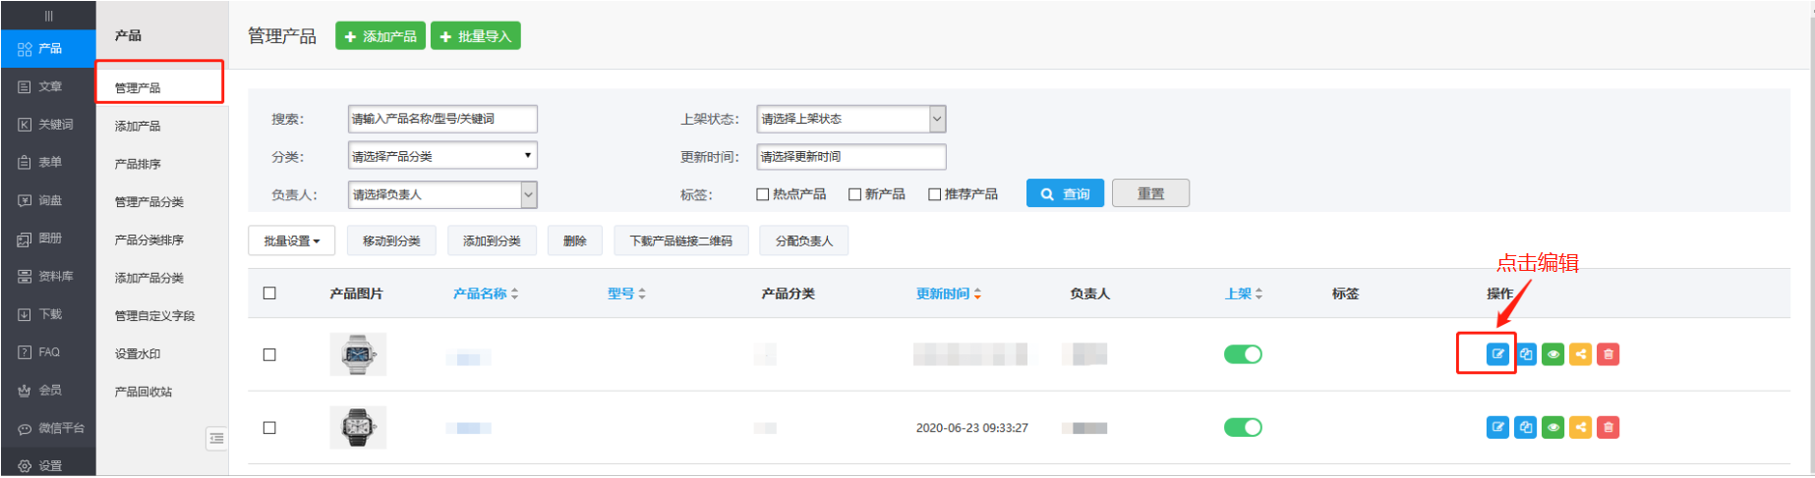The height and width of the screenshot is (478, 1815).
Task: Toggle the 上架 switch of the second product
Action: (1243, 427)
